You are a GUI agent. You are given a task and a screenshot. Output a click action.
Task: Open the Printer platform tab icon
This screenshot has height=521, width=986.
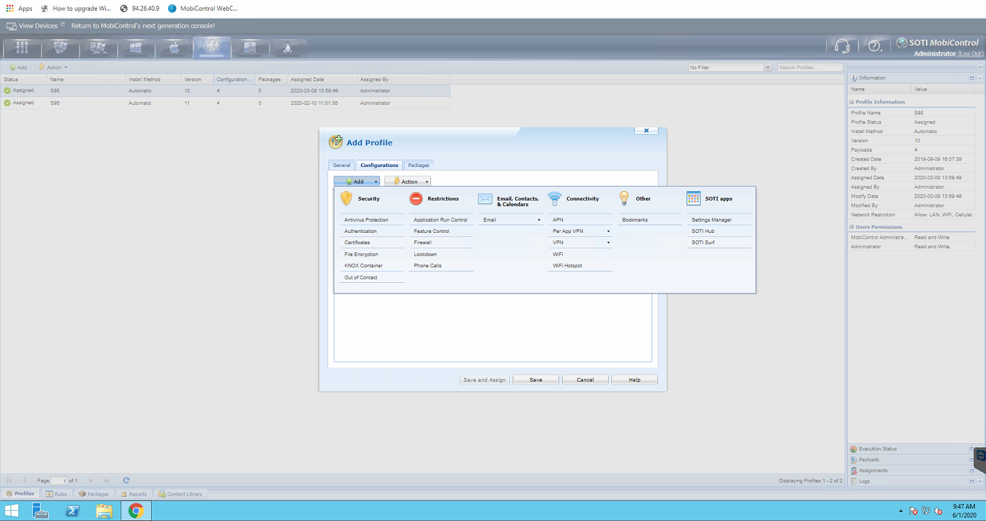click(250, 48)
